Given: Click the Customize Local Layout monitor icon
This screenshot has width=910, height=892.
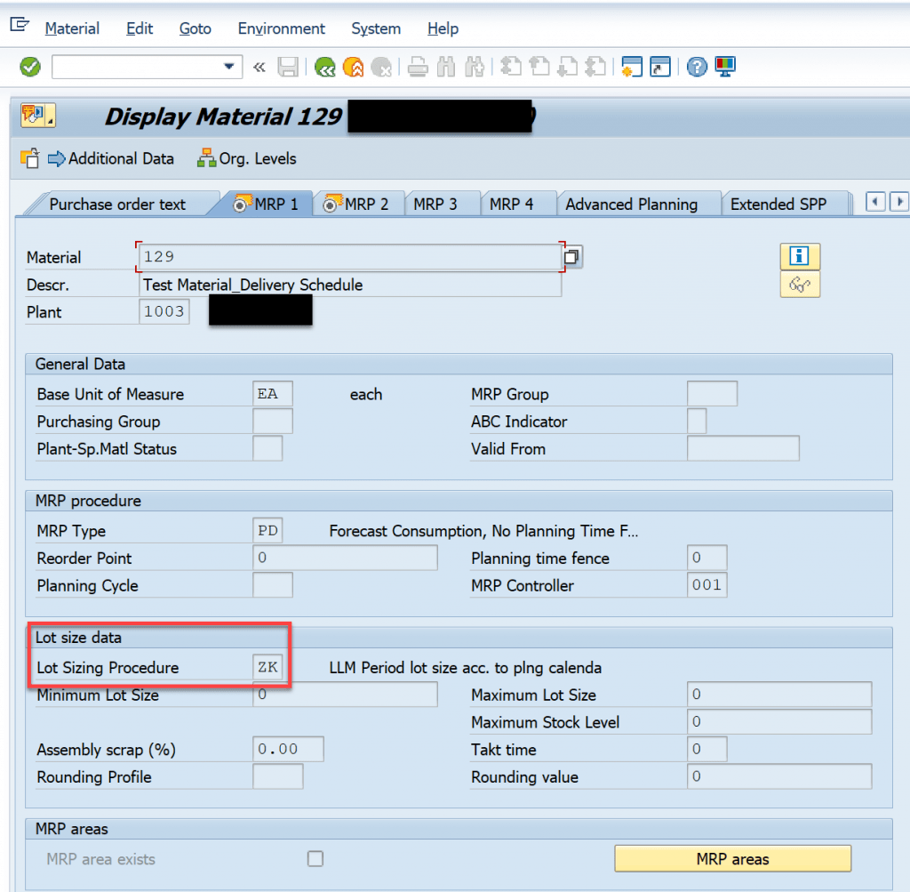Looking at the screenshot, I should coord(725,67).
